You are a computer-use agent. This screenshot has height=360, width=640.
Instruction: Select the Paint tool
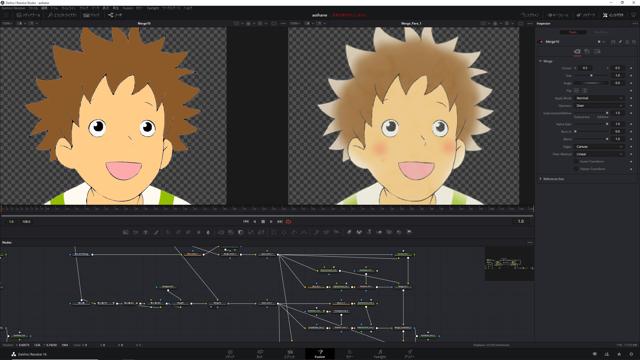[x=155, y=232]
